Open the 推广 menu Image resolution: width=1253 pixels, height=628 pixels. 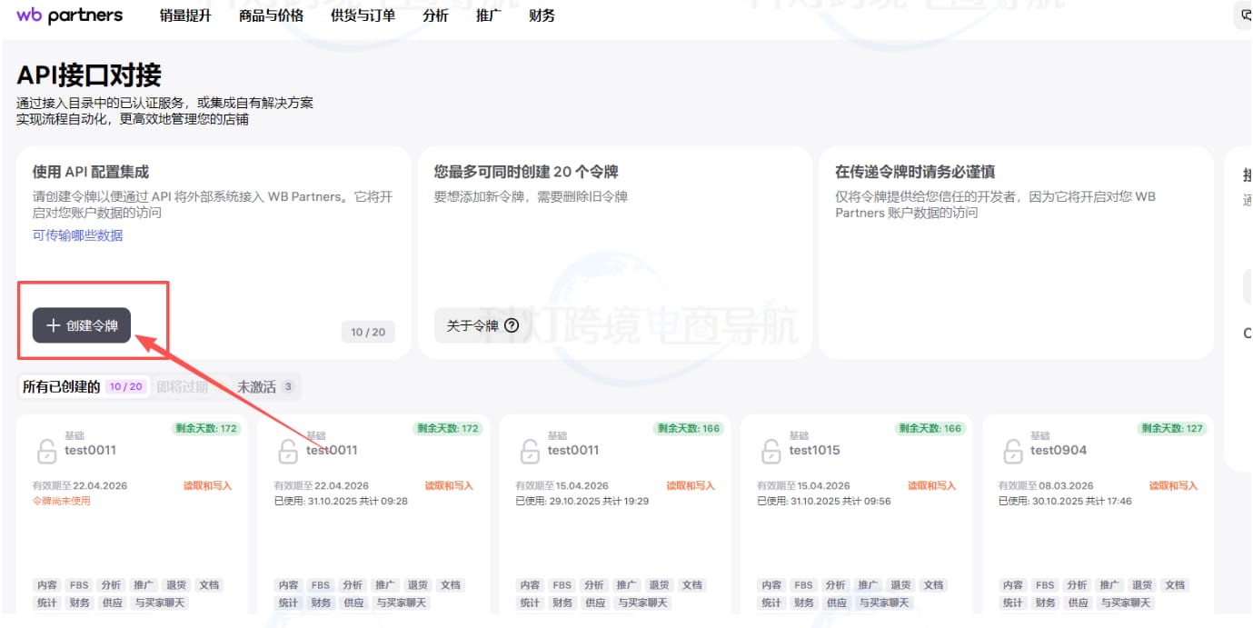tap(488, 15)
